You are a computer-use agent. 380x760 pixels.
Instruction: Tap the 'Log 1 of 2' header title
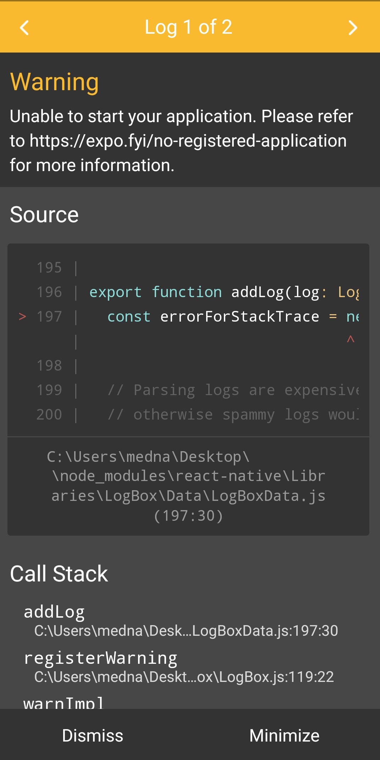pos(188,27)
